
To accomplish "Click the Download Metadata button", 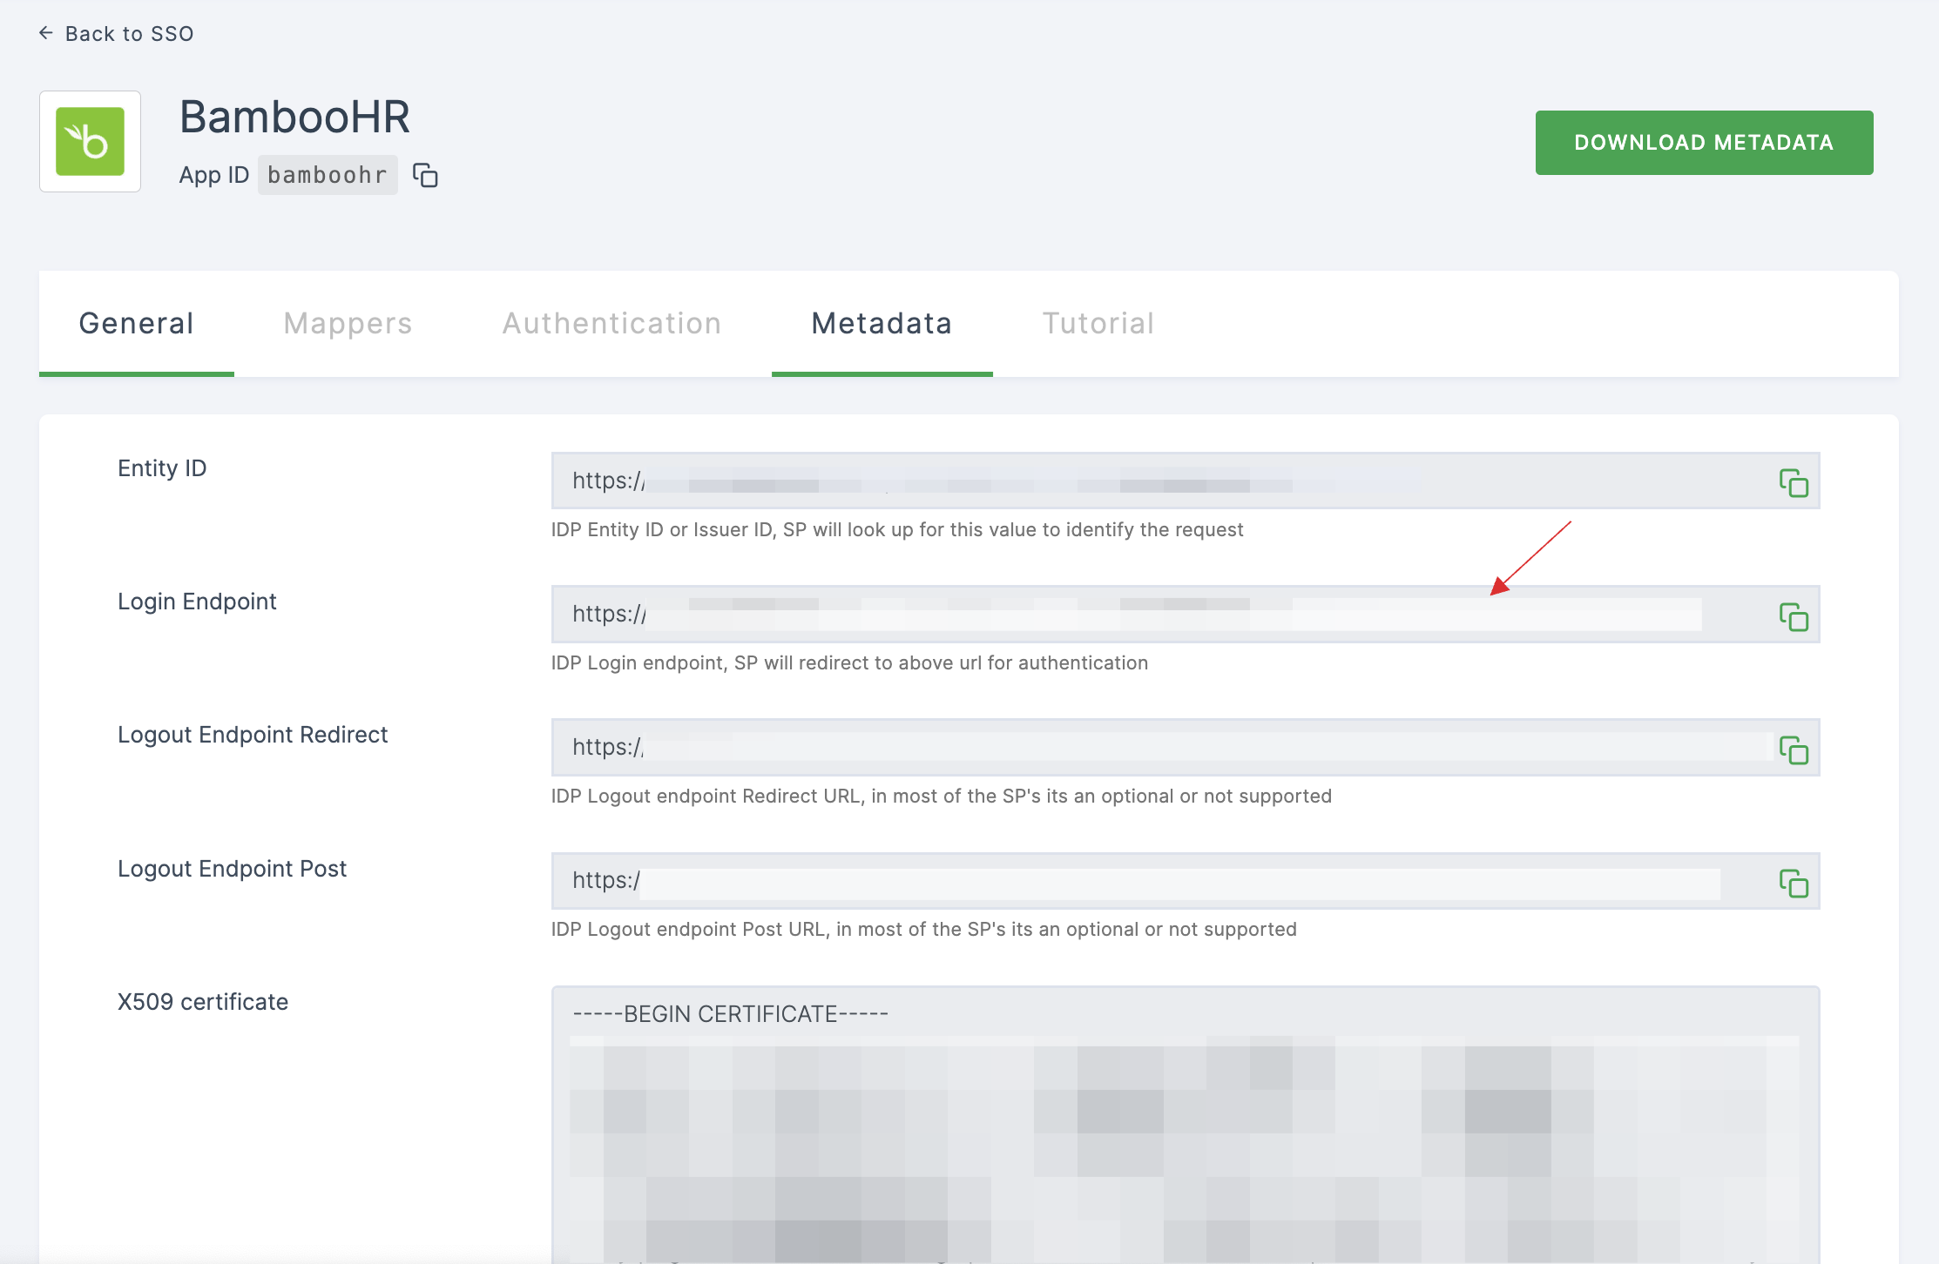I will (x=1704, y=143).
